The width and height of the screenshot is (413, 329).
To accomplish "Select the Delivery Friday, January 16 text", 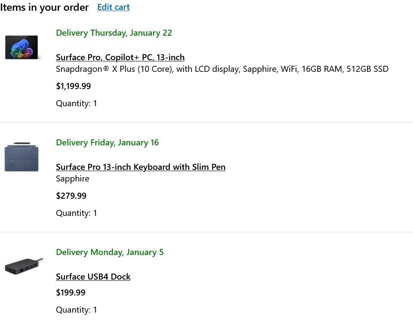I will [x=107, y=142].
